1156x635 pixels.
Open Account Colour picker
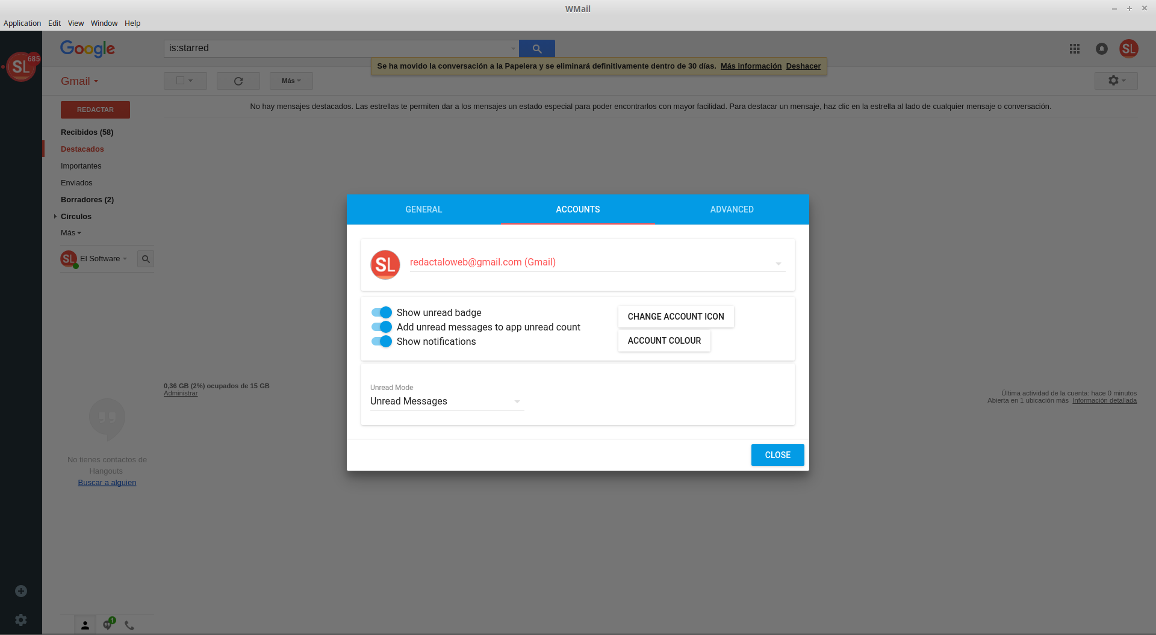pos(664,340)
